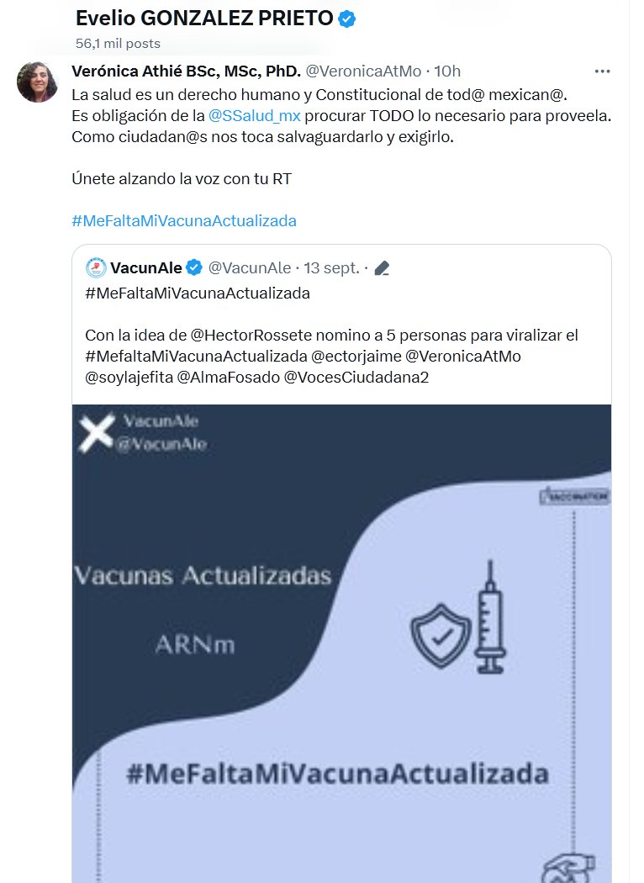Click the VacunAle account avatar icon
644x883 pixels.
(x=95, y=268)
